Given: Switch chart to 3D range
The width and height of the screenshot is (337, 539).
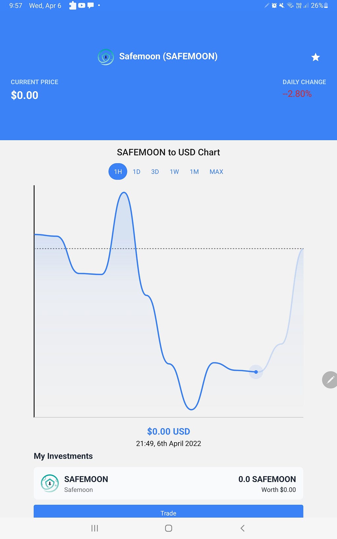Looking at the screenshot, I should [x=155, y=172].
